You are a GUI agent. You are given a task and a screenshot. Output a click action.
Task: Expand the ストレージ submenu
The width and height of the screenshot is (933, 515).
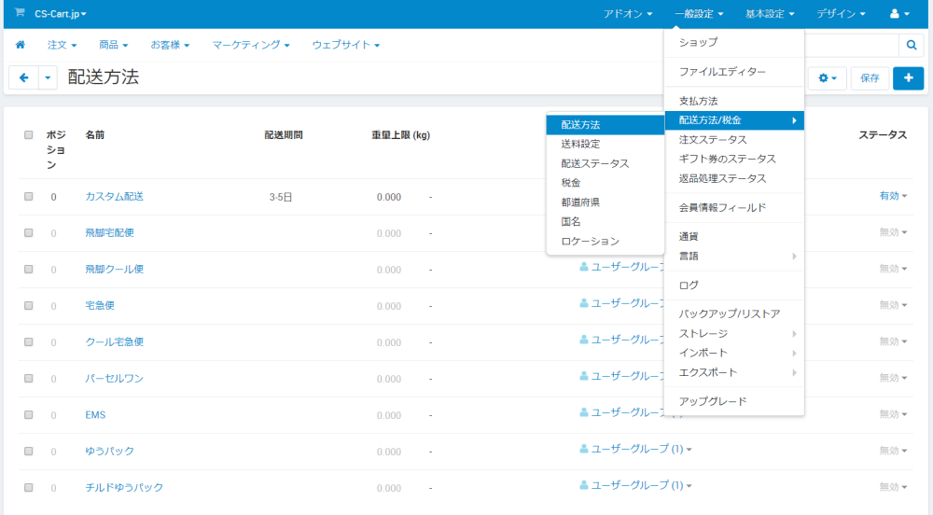(x=733, y=334)
